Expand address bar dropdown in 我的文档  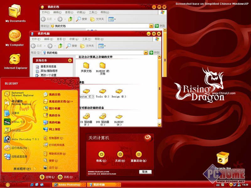[151, 26]
